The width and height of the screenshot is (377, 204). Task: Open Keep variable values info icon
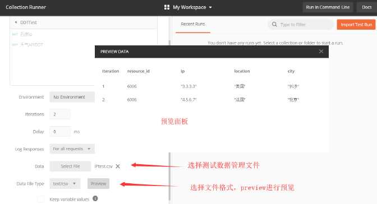95,198
